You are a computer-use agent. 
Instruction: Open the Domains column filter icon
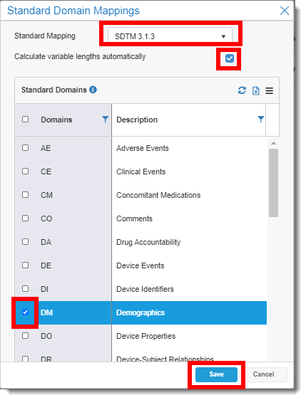[x=105, y=119]
